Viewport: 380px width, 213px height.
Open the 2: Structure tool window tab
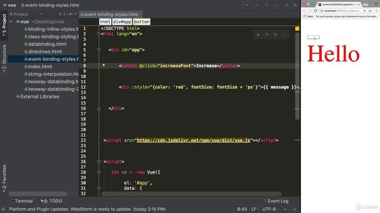click(x=4, y=59)
